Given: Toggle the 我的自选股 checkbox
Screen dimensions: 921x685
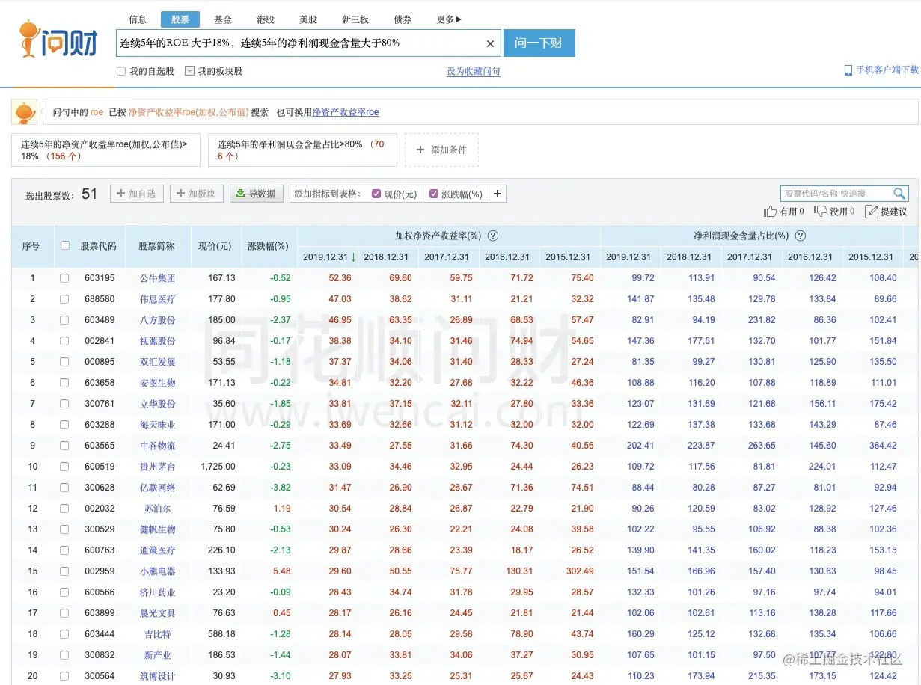Looking at the screenshot, I should click(x=121, y=71).
